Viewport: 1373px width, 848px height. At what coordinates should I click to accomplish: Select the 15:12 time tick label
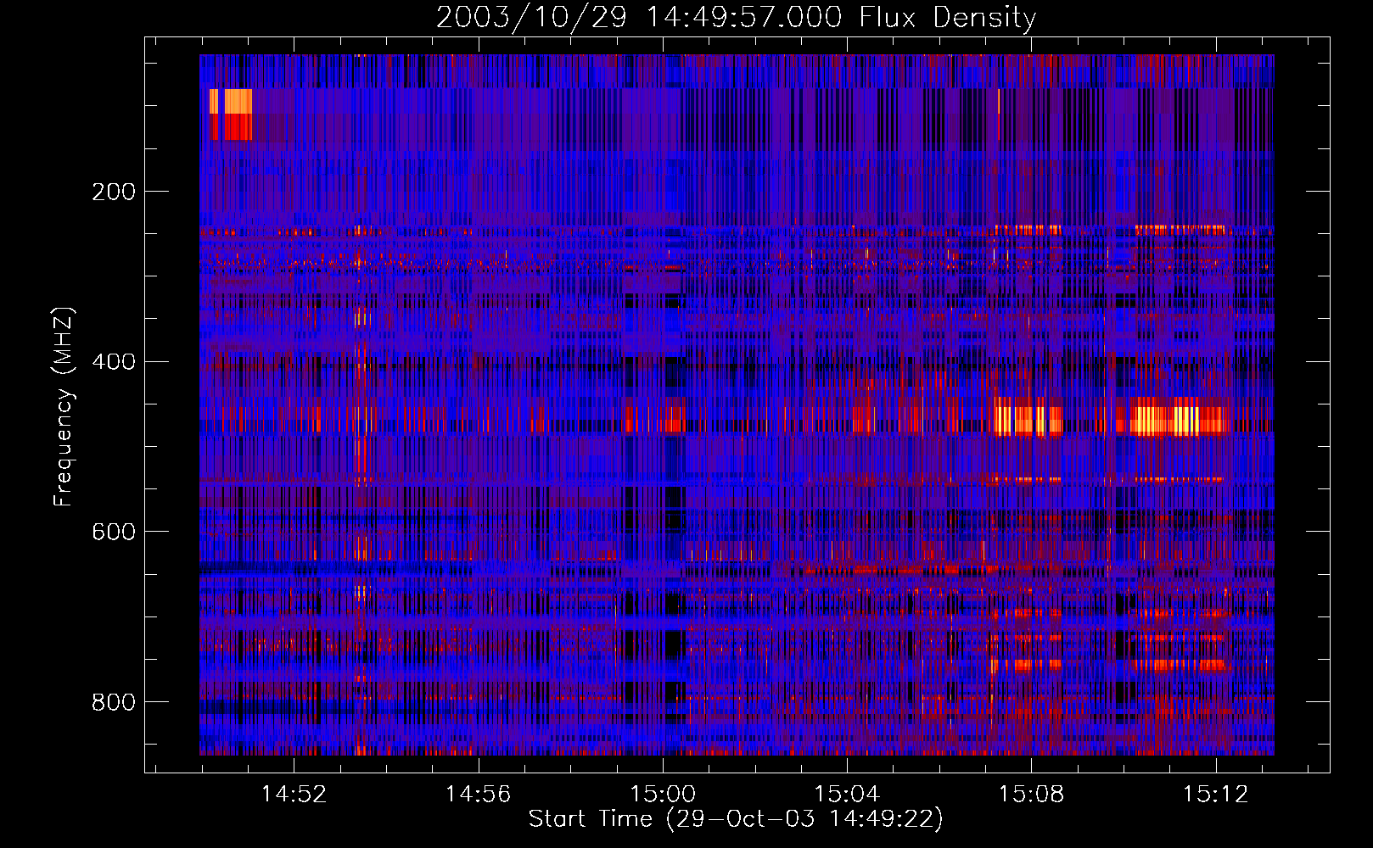click(x=1216, y=794)
